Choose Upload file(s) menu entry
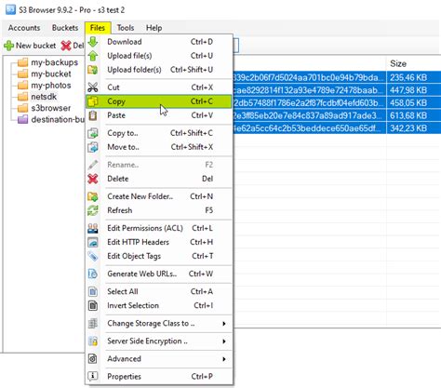 click(159, 56)
